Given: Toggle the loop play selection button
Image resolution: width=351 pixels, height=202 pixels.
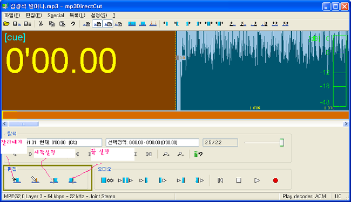Looking at the screenshot, I should click(107, 180).
